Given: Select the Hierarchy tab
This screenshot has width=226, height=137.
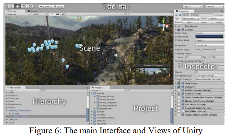Looking at the screenshot, I should [15, 87].
